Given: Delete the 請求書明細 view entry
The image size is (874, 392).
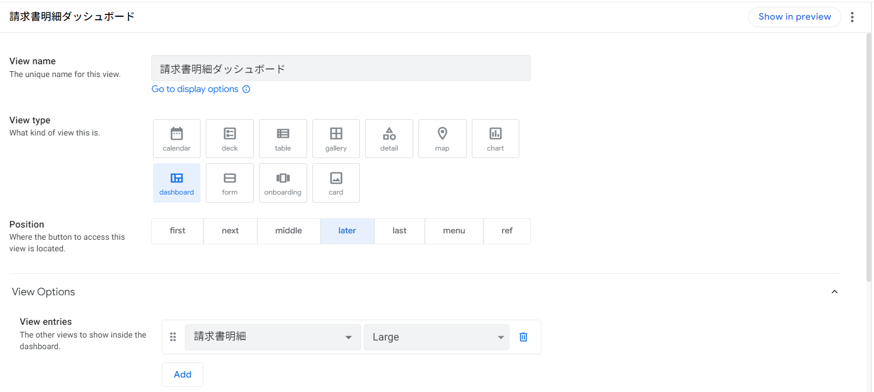Looking at the screenshot, I should pos(523,337).
